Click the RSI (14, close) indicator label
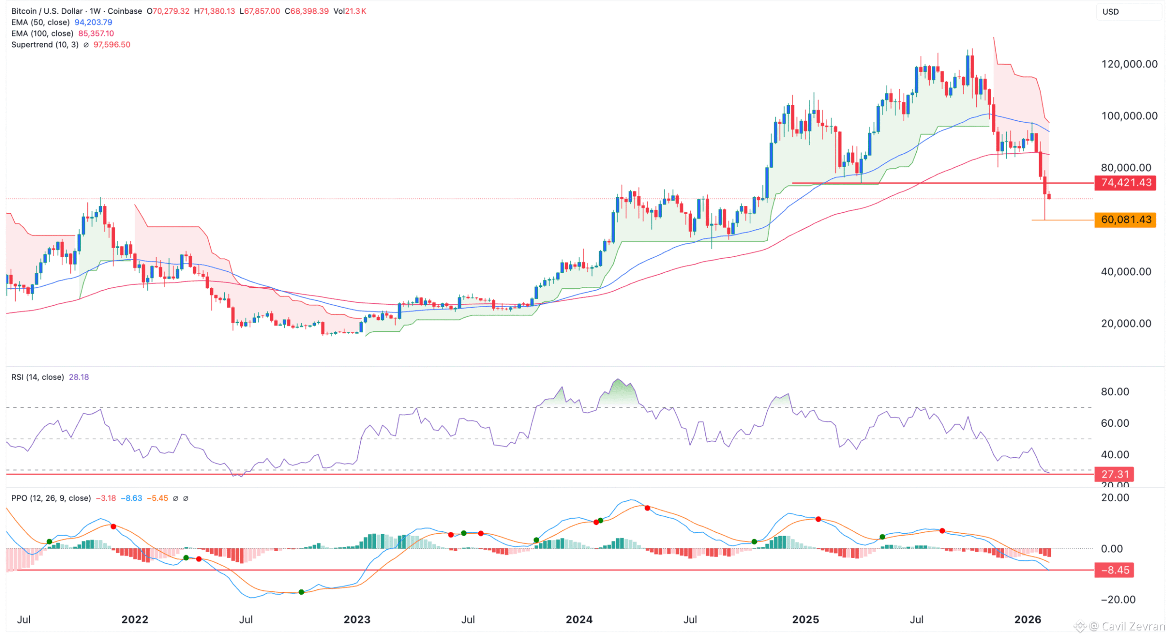The height and width of the screenshot is (638, 1169). [37, 377]
